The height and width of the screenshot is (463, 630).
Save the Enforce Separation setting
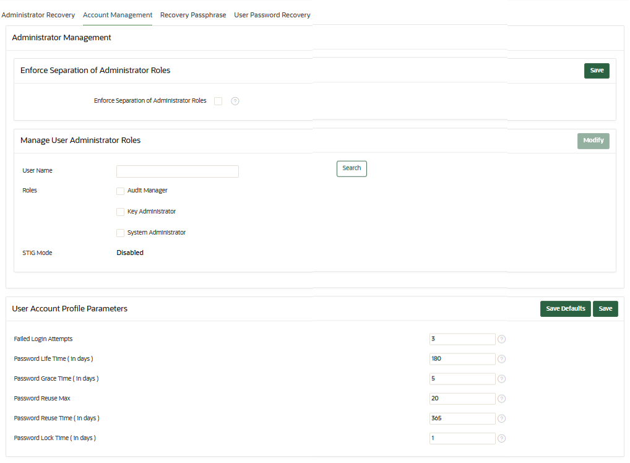click(x=596, y=71)
